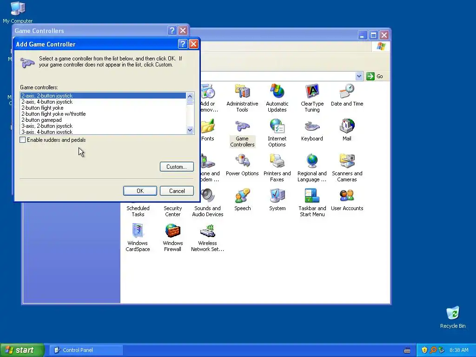Click the security shield tray icon
This screenshot has width=476, height=357.
click(x=424, y=350)
